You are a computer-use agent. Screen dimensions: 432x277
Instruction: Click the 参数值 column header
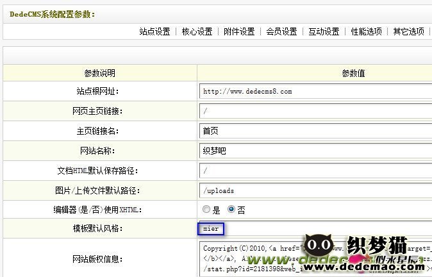tap(353, 73)
